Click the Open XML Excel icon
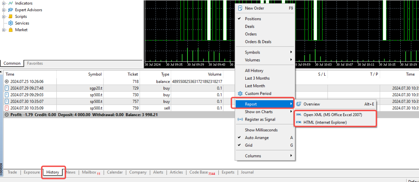This screenshot has width=419, height=182. 298,115
